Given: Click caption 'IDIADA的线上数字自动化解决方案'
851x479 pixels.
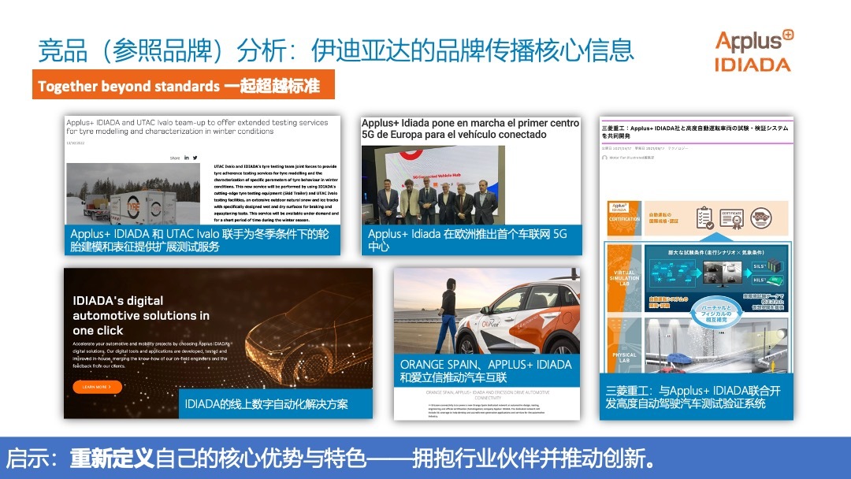Looking at the screenshot, I should tap(275, 403).
